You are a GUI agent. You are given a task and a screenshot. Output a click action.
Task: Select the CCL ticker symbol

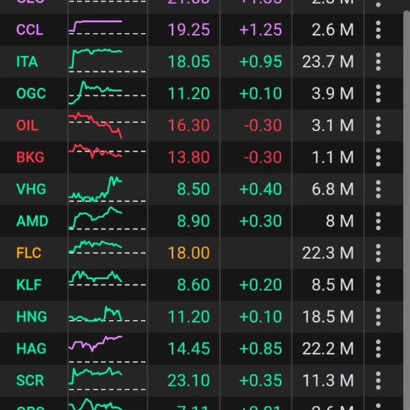(x=29, y=29)
